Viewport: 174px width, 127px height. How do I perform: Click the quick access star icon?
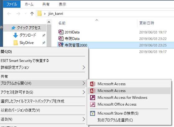coord(13,28)
